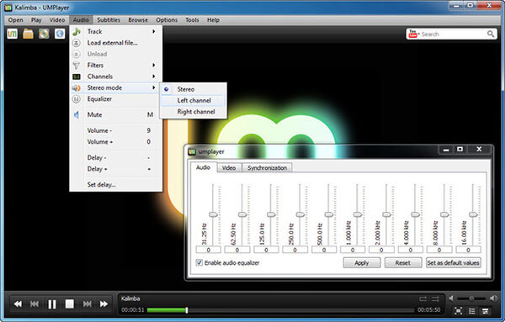Click the 4.000 kHz equalizer slider handle
The image size is (505, 322).
pyautogui.click(x=416, y=214)
